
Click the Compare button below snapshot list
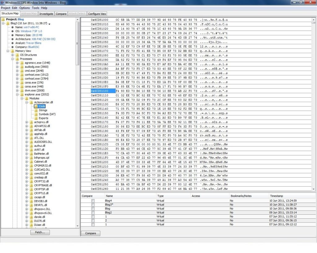[91, 233]
